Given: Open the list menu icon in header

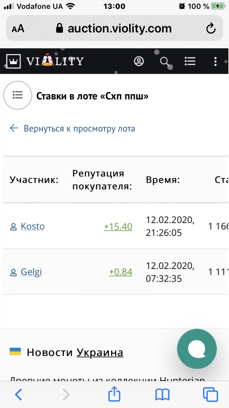Looking at the screenshot, I should click(x=190, y=61).
